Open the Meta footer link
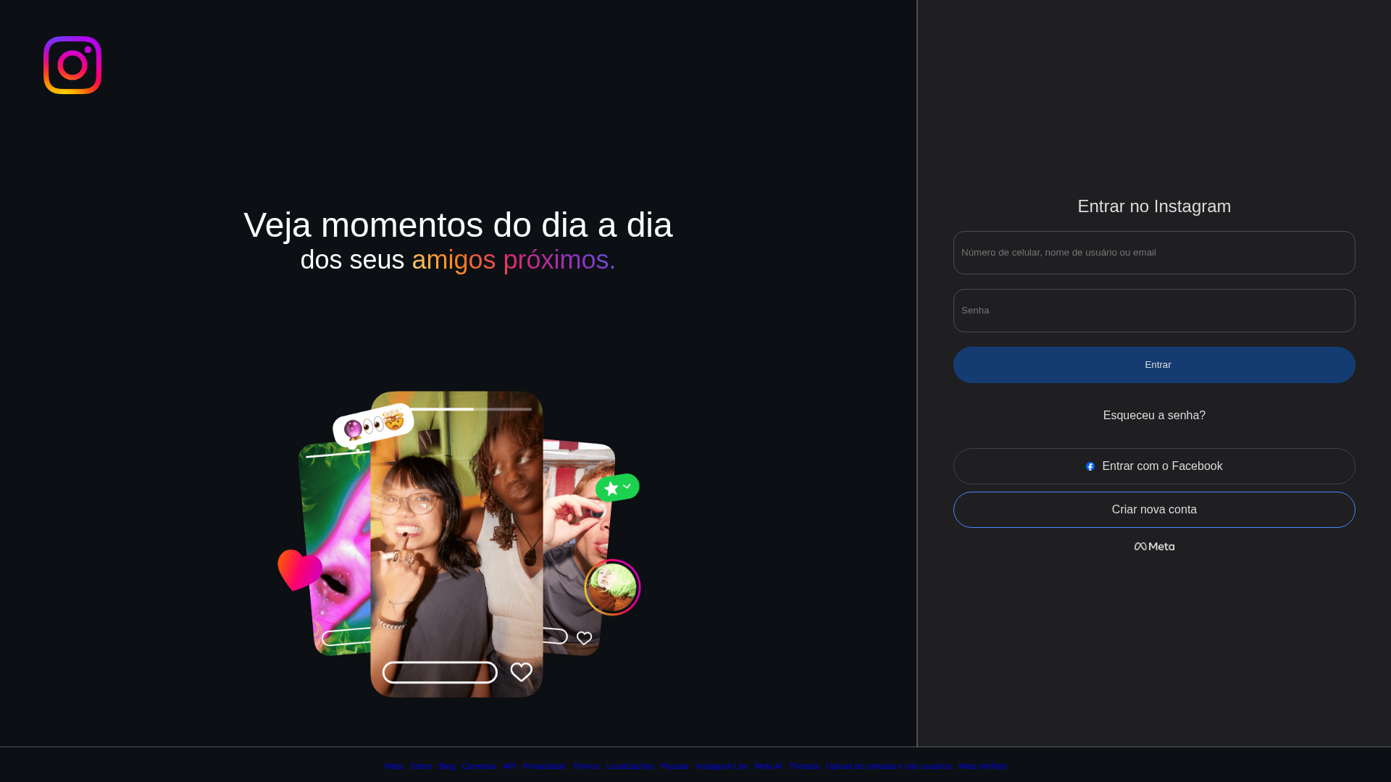This screenshot has height=782, width=1391. click(x=394, y=766)
